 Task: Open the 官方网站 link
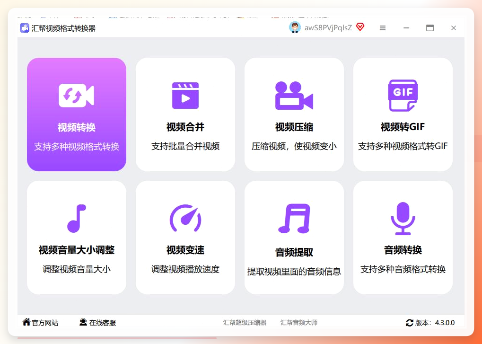(45, 323)
